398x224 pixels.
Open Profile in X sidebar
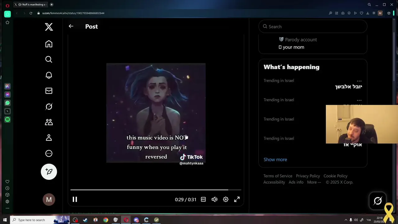(x=49, y=138)
